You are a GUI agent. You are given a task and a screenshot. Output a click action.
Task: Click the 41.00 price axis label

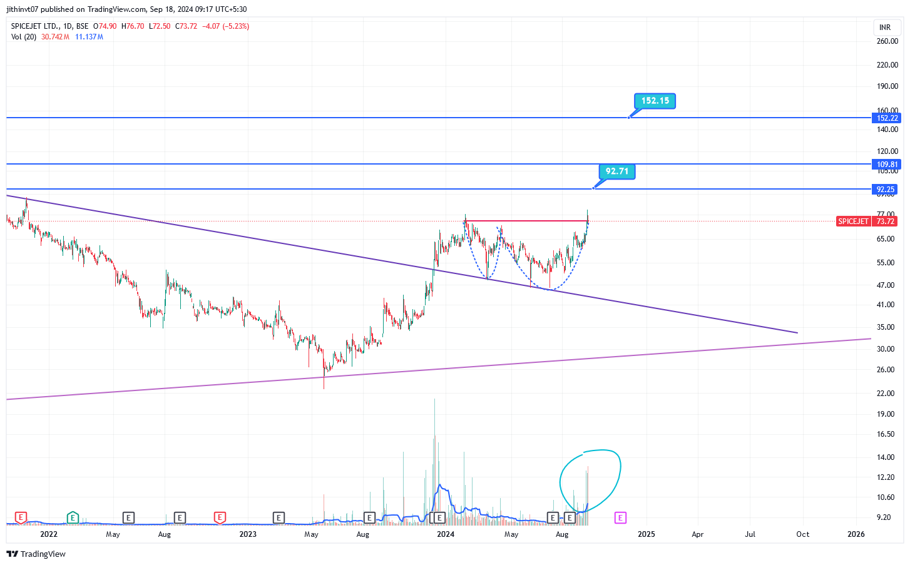click(886, 305)
